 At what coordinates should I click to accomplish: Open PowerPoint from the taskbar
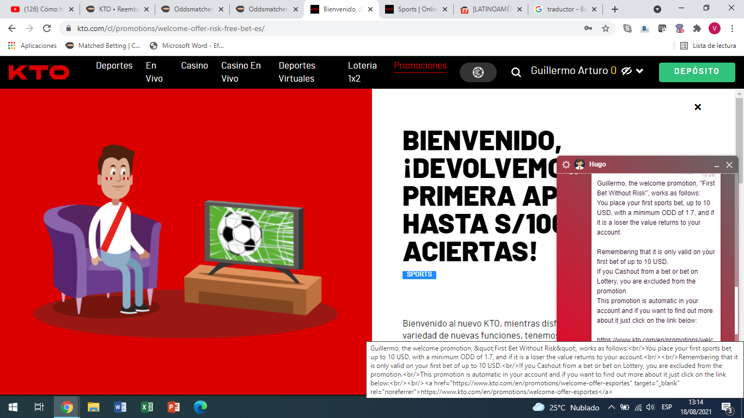point(174,407)
